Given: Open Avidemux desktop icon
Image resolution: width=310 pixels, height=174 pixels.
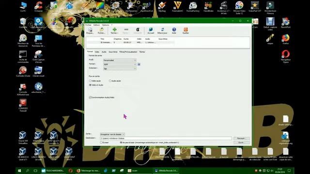Looking at the screenshot, I should 224,8.
